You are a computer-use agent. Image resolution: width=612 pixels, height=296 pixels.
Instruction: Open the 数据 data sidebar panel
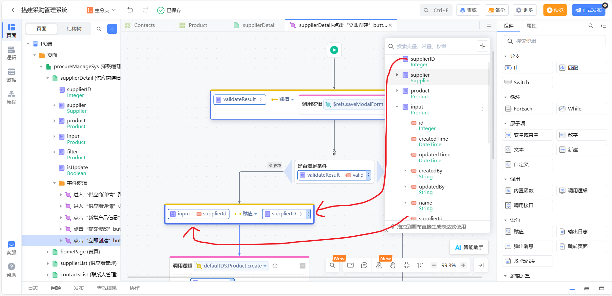tap(11, 75)
